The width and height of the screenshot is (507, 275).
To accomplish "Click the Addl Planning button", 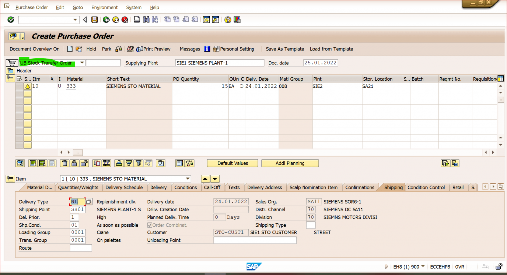I will click(x=290, y=163).
